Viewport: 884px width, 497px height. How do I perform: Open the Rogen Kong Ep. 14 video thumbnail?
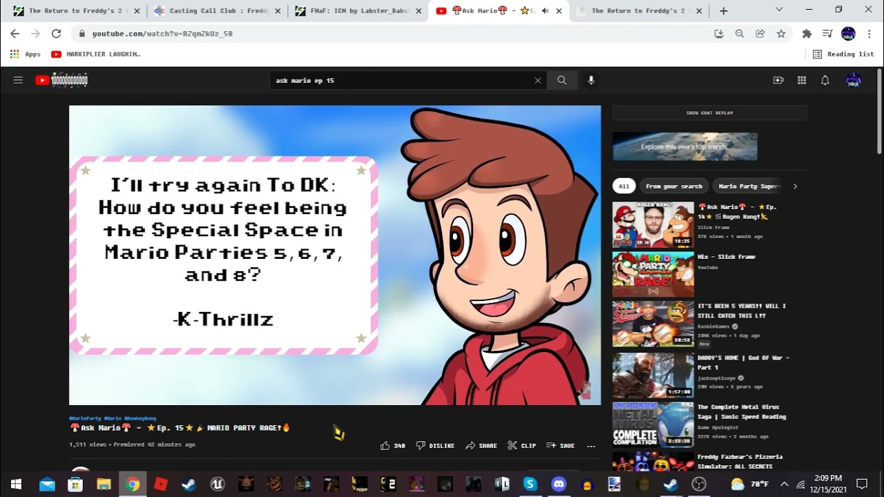pos(653,224)
